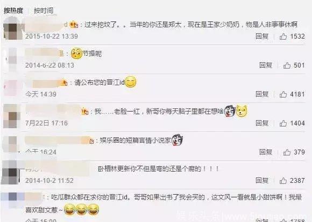Click the membership badge on the 过来挖坟了 comment

[x=74, y=25]
